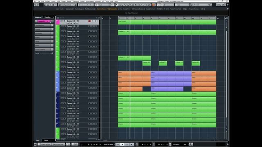Switch to the Visibility tab

point(47,17)
